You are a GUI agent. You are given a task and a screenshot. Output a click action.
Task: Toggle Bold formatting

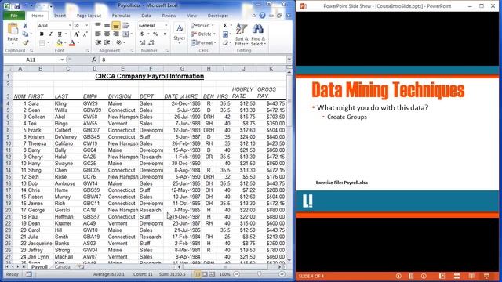click(42, 34)
